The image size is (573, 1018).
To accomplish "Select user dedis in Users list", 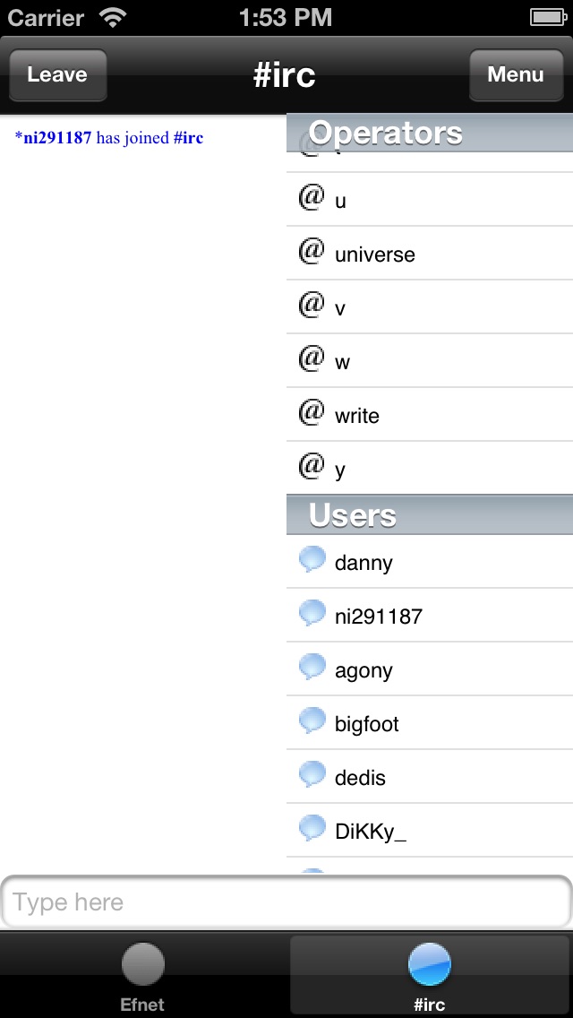I will [430, 776].
